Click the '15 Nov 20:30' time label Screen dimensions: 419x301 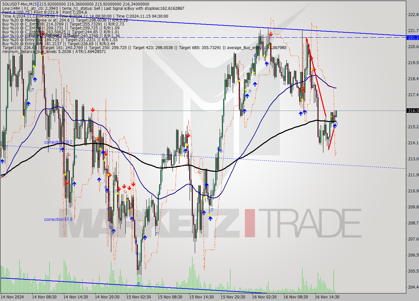tap(233, 297)
